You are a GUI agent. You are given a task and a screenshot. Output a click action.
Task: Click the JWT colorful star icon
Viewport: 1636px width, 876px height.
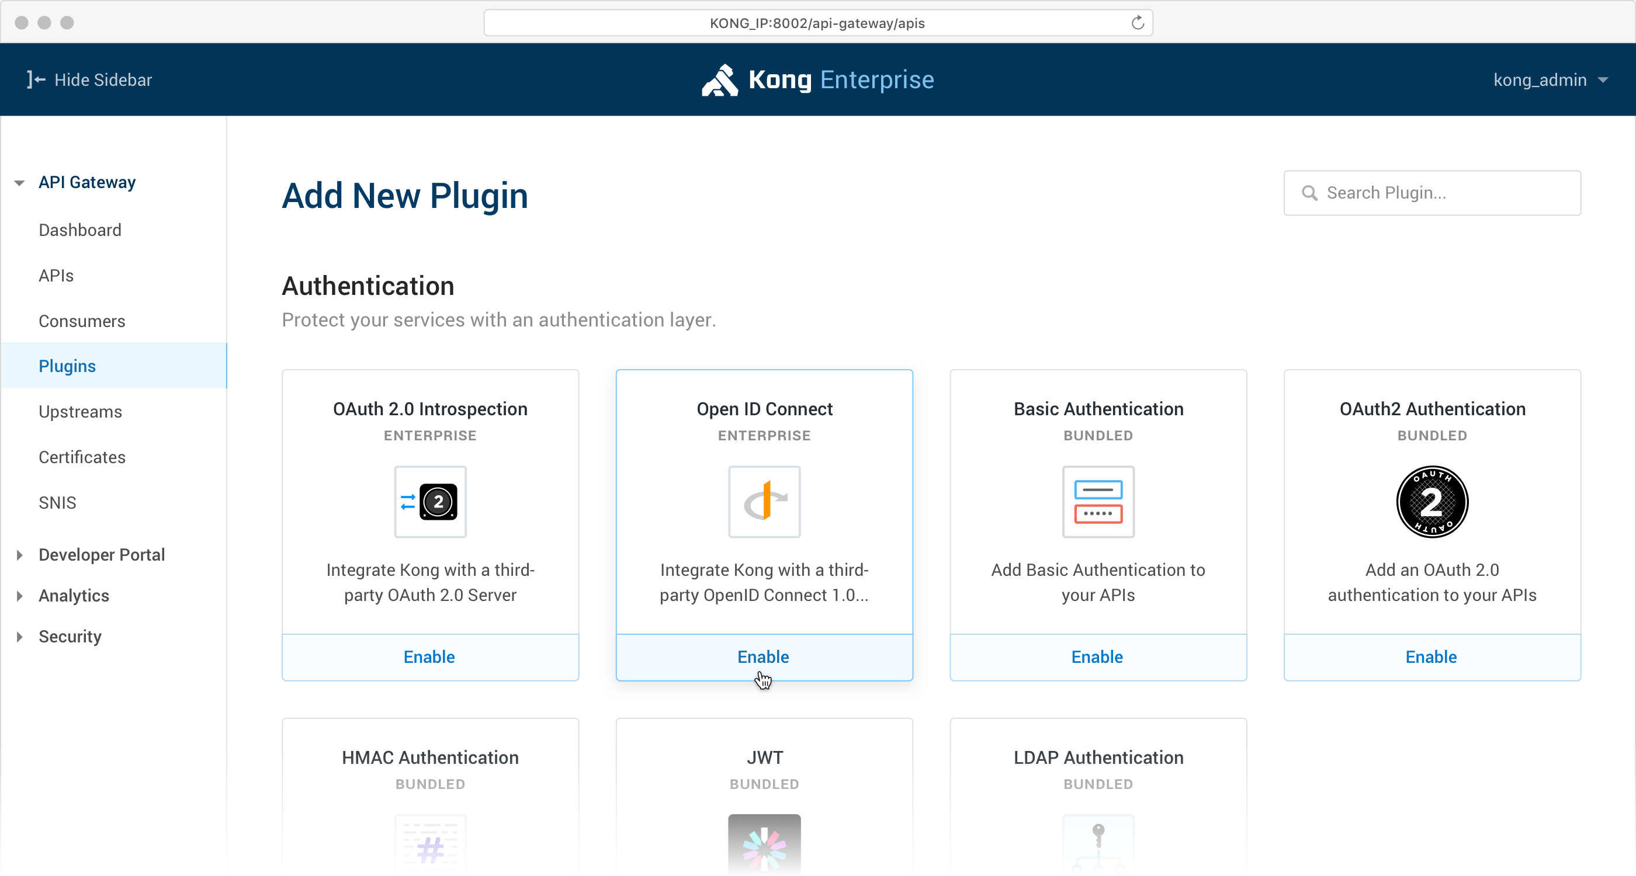(x=764, y=844)
